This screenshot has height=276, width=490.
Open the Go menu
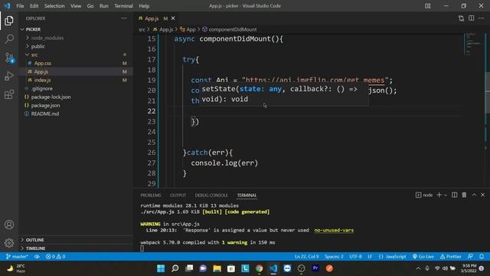pyautogui.click(x=90, y=6)
